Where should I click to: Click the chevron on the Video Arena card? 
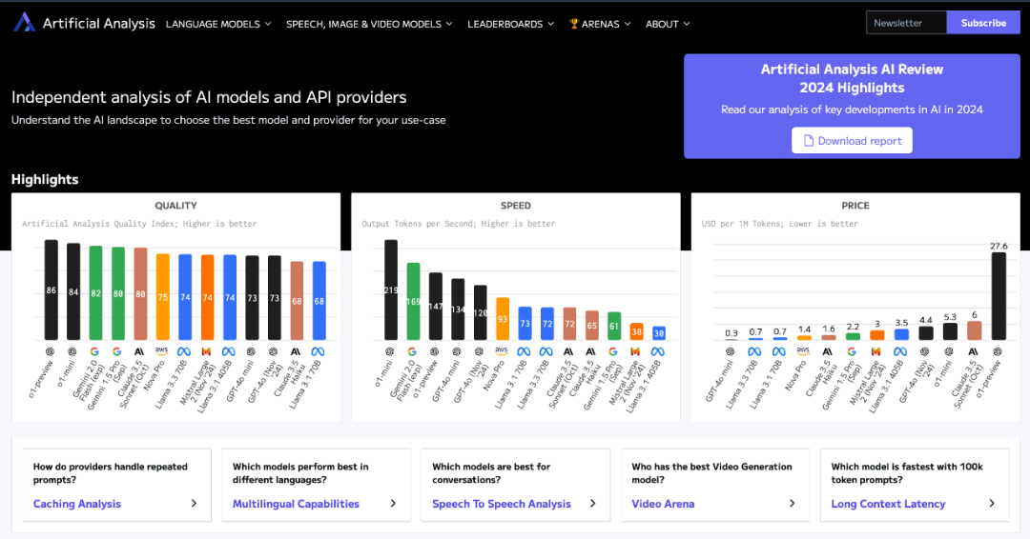793,504
